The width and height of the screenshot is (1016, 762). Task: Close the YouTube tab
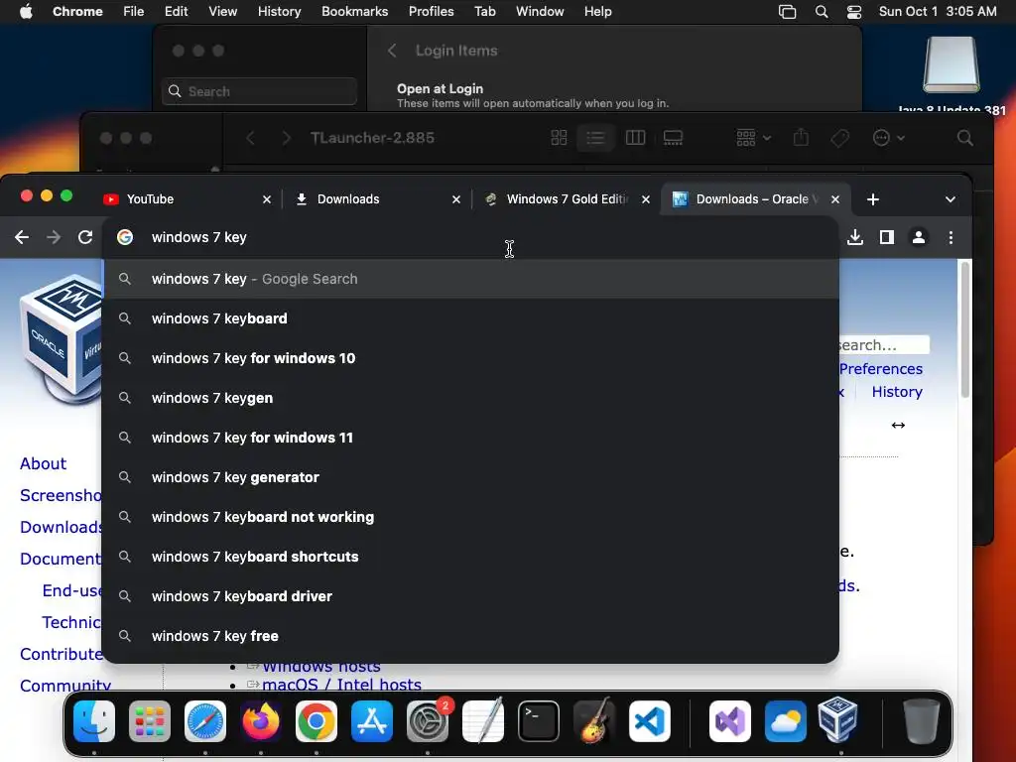point(266,199)
